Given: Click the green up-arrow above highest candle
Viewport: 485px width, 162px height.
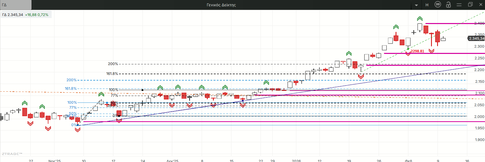Looking at the screenshot, I should pyautogui.click(x=420, y=19).
